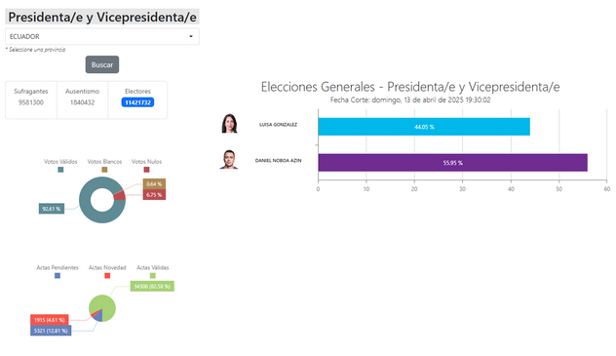The image size is (616, 356).
Task: Click the 92.61 % donut label
Action: [x=52, y=209]
